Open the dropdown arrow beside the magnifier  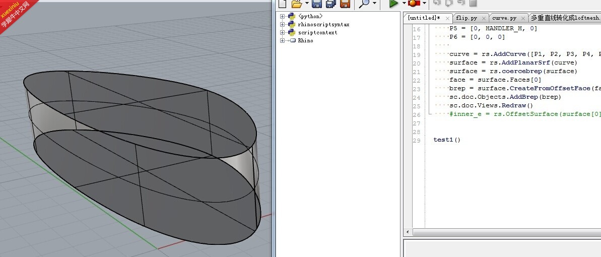click(374, 4)
